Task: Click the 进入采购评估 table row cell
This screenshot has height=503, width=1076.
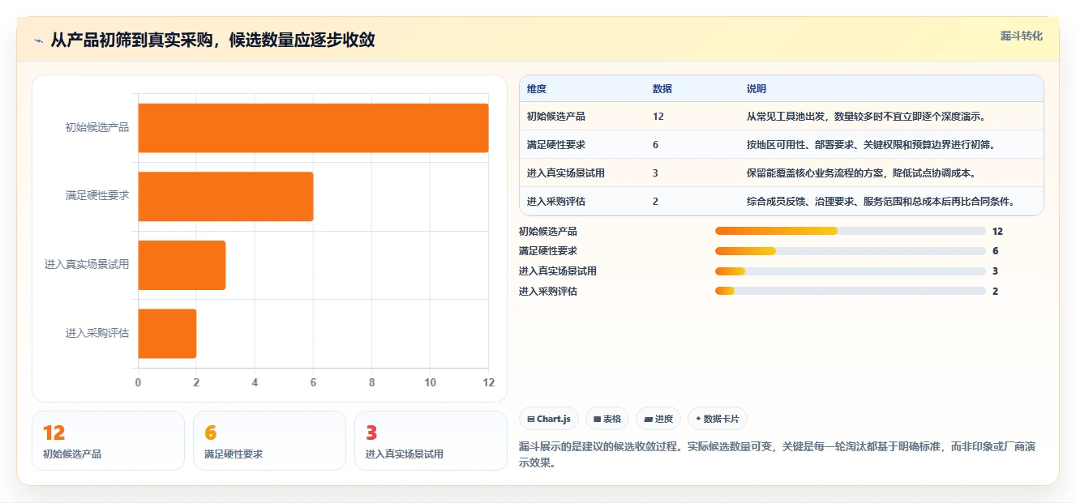Action: pos(556,202)
